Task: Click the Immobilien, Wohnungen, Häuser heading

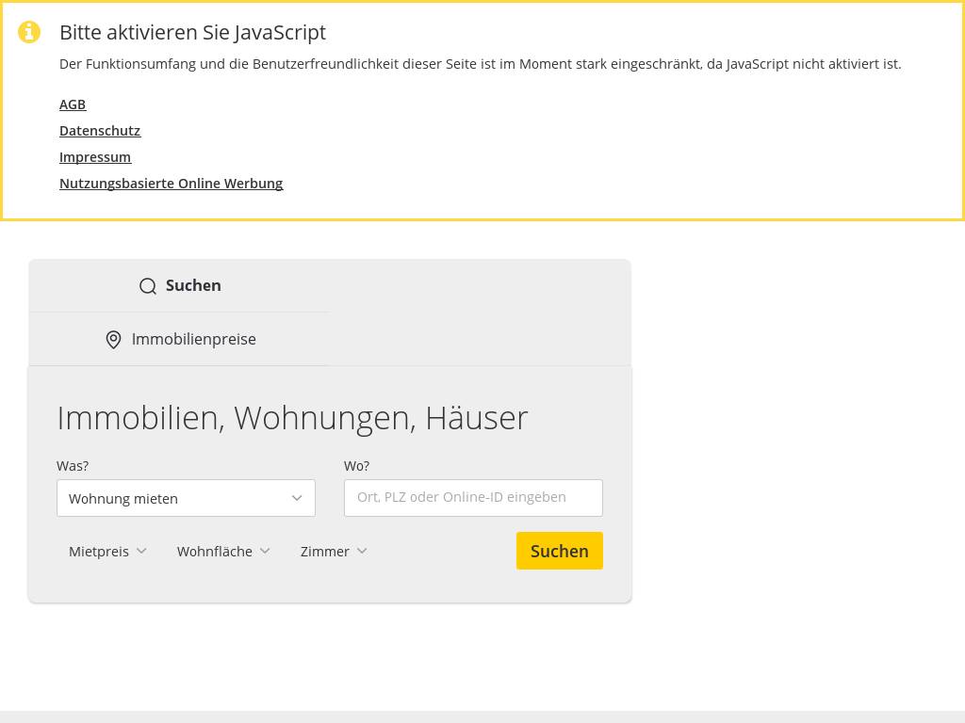Action: tap(292, 418)
